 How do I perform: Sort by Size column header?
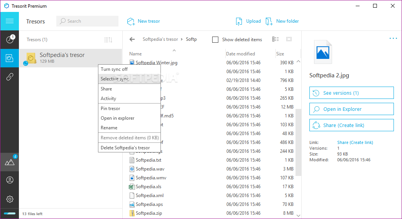pos(280,54)
